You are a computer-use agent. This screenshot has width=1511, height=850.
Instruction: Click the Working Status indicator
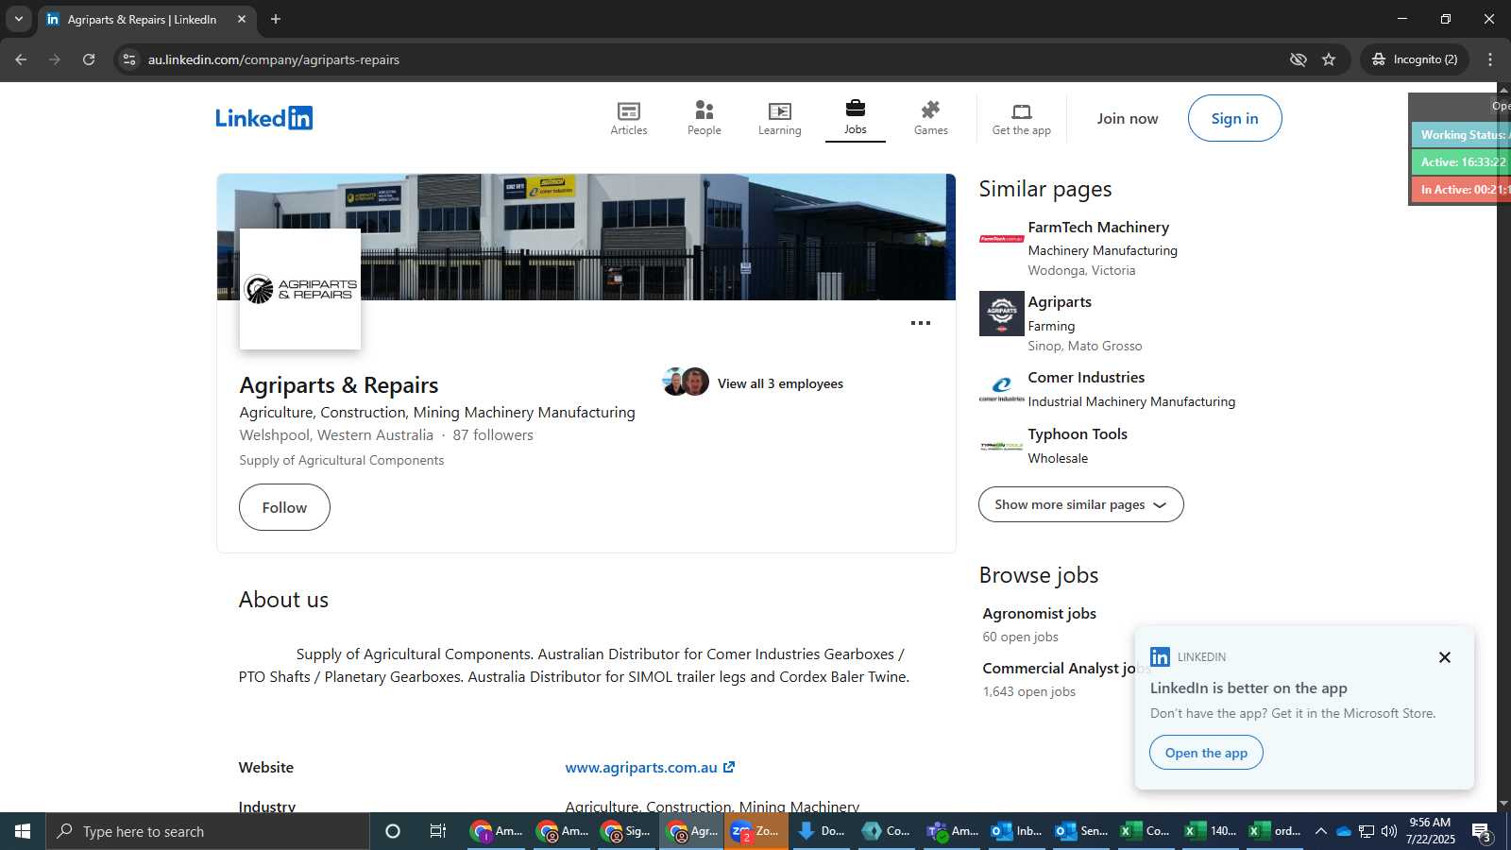pyautogui.click(x=1461, y=135)
